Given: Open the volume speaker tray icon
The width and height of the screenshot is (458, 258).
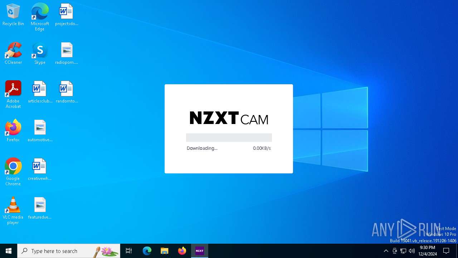Looking at the screenshot, I should click(412, 251).
